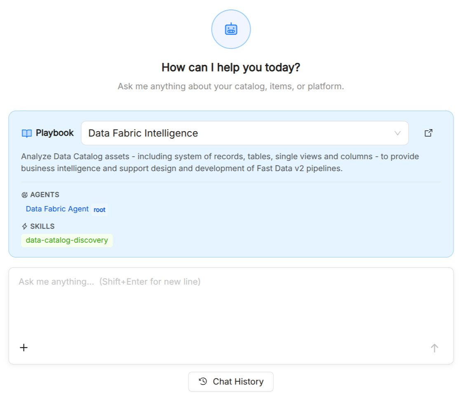Click the plus attachment icon

pos(24,348)
